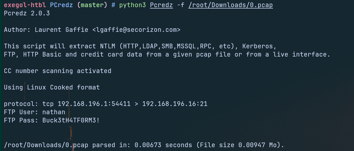Click the "Using Linux Cooked format" line
The image size is (354, 151).
52,87
